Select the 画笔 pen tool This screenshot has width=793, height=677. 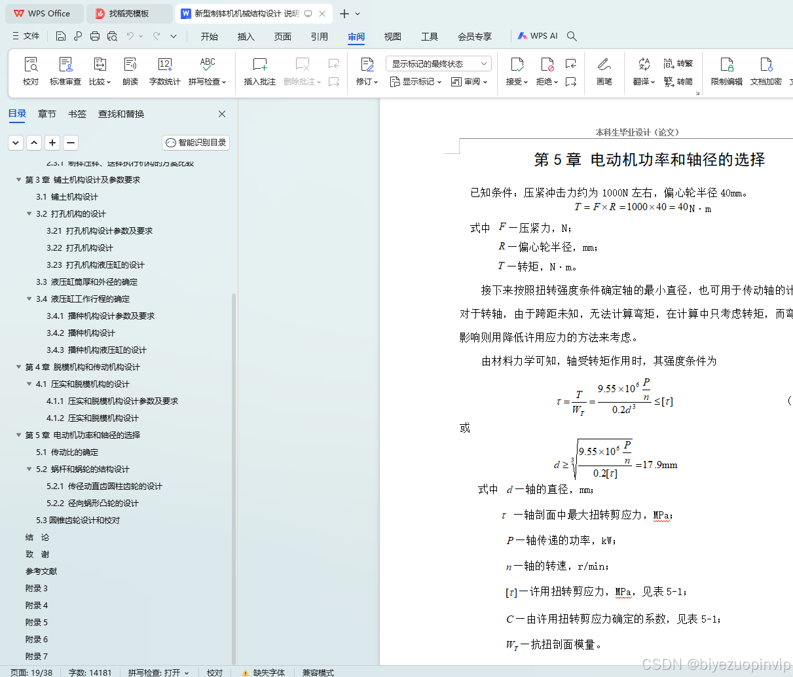(604, 71)
